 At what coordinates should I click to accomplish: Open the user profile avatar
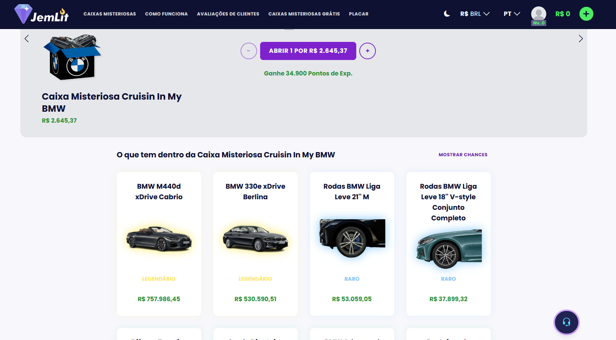pyautogui.click(x=538, y=14)
